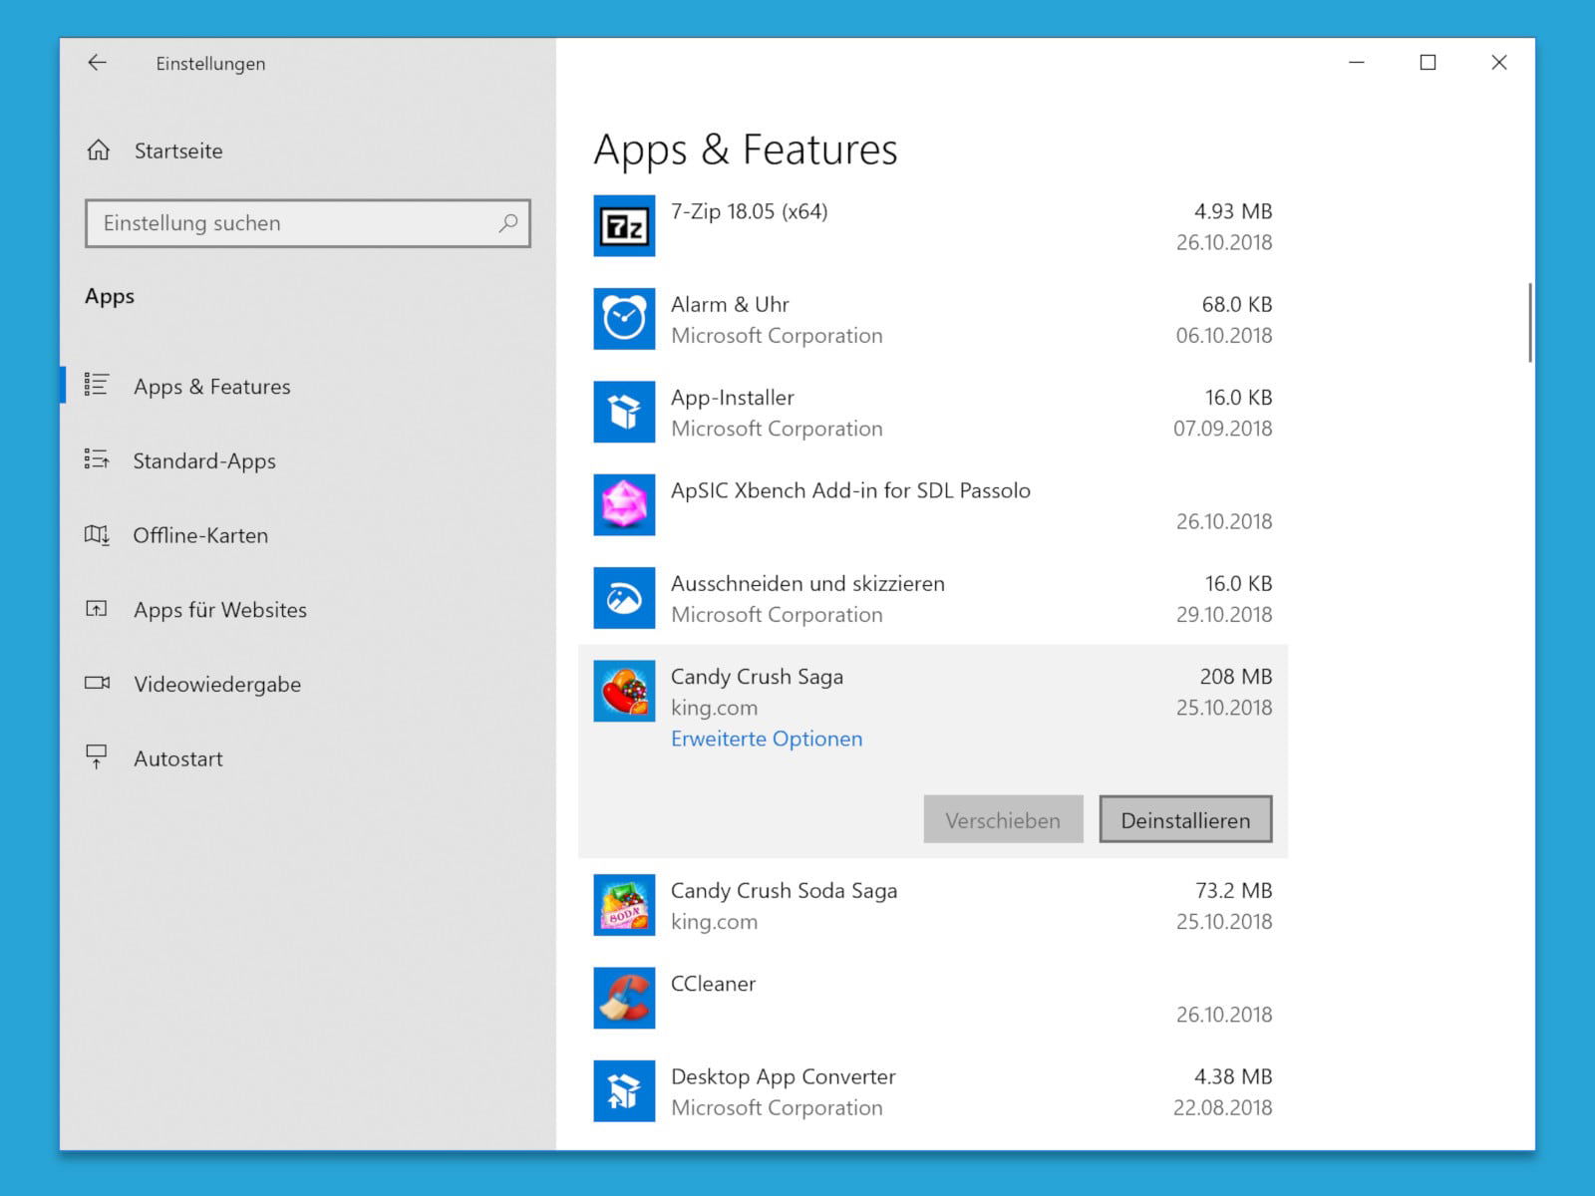Open Standard-Apps settings
The image size is (1595, 1196).
pyautogui.click(x=204, y=461)
